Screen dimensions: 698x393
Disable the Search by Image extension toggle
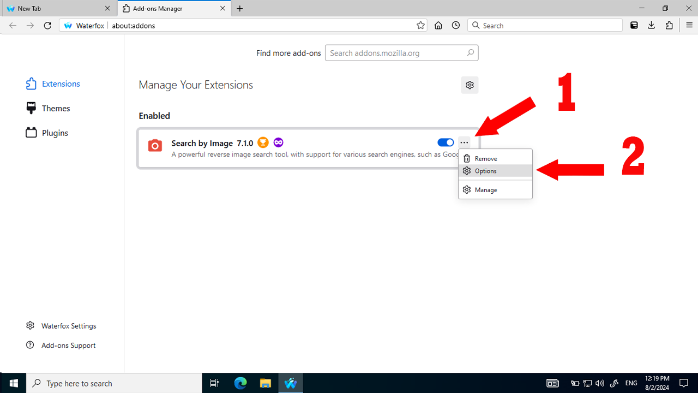point(446,142)
